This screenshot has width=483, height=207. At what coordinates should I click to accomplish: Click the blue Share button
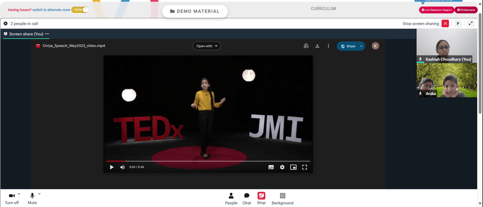pos(347,46)
